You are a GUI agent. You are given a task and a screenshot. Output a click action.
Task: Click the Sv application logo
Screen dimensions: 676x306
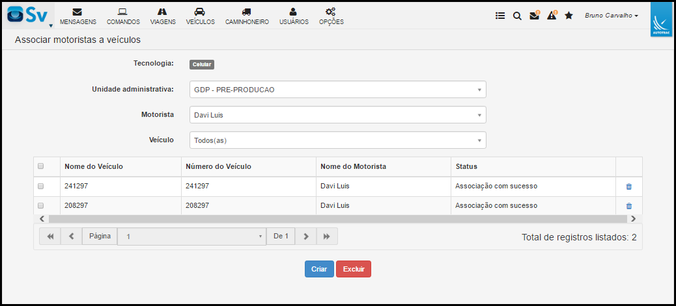[29, 15]
